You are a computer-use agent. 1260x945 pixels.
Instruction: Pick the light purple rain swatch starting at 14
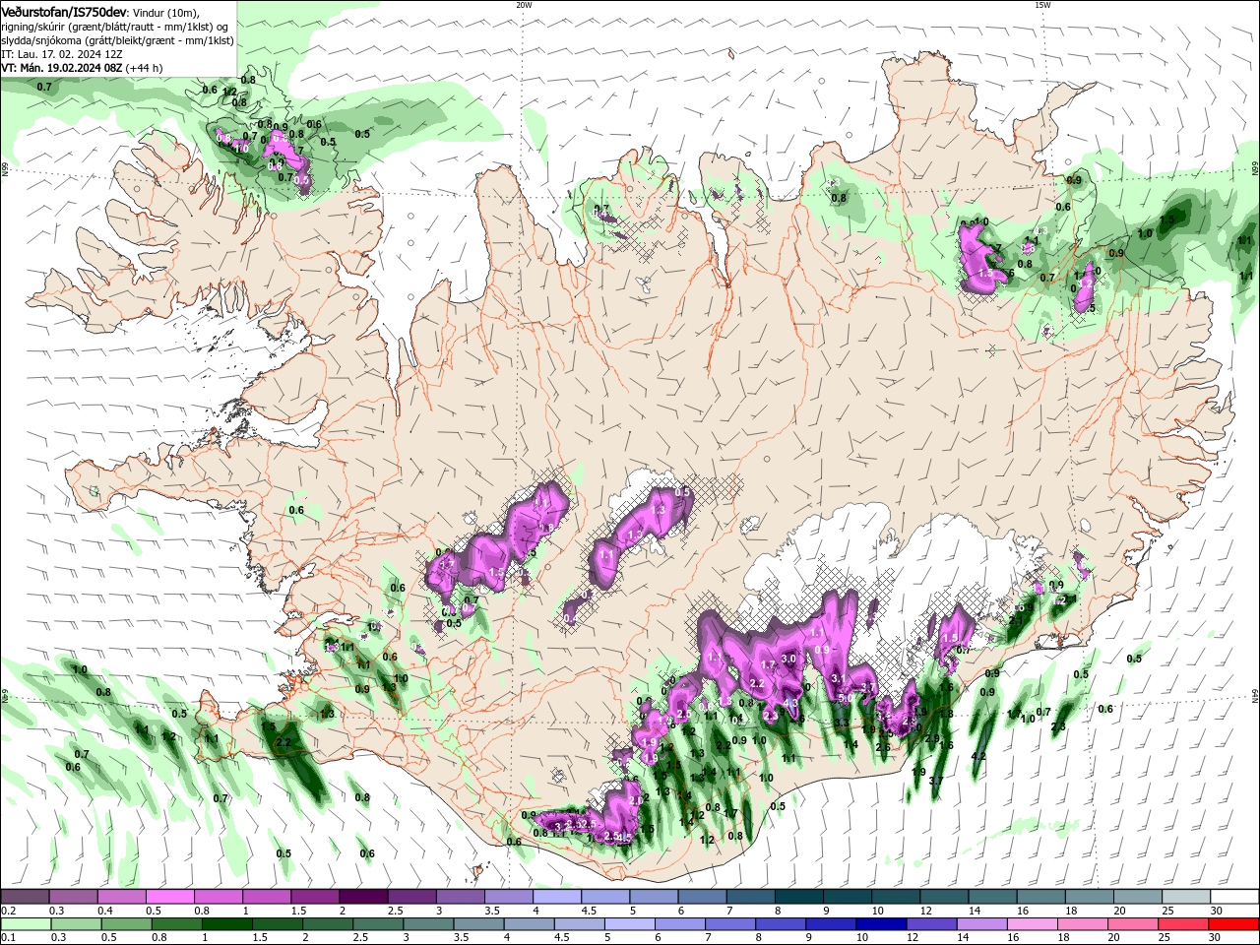click(x=982, y=924)
